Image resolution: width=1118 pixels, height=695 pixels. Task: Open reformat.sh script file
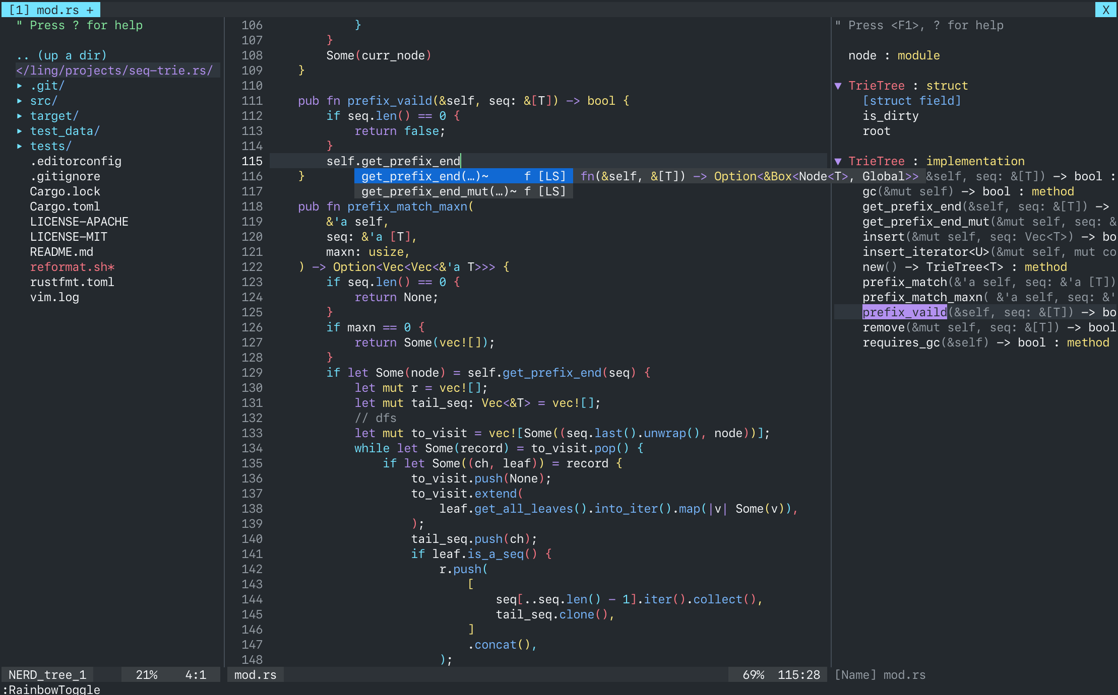[x=72, y=267]
